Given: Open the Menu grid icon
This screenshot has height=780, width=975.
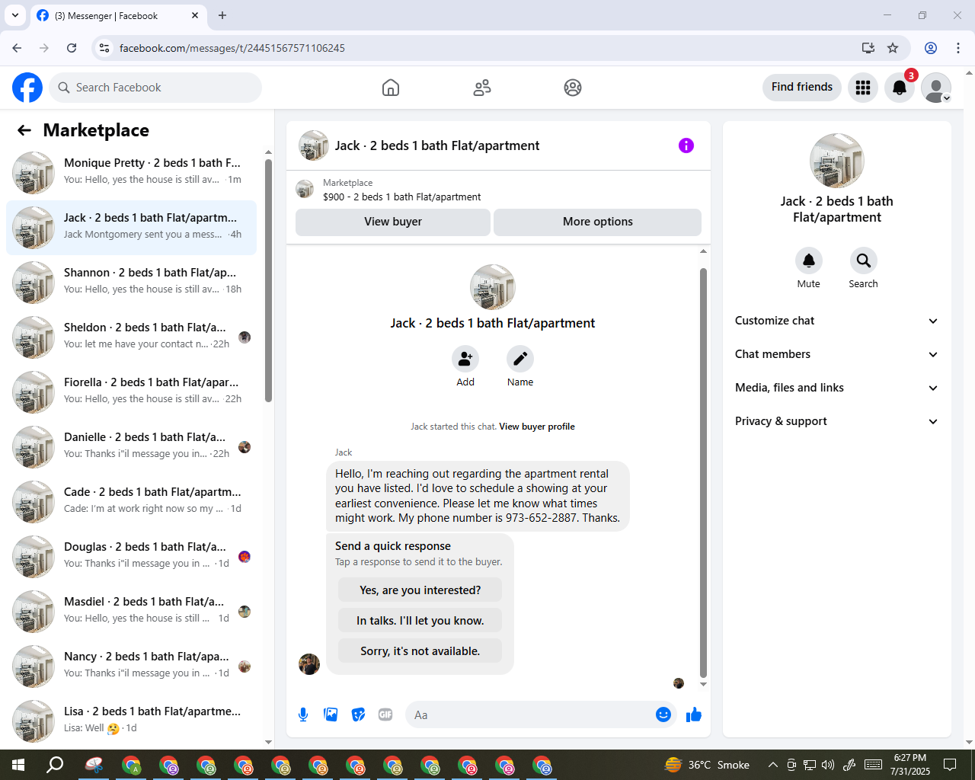Looking at the screenshot, I should (x=863, y=88).
